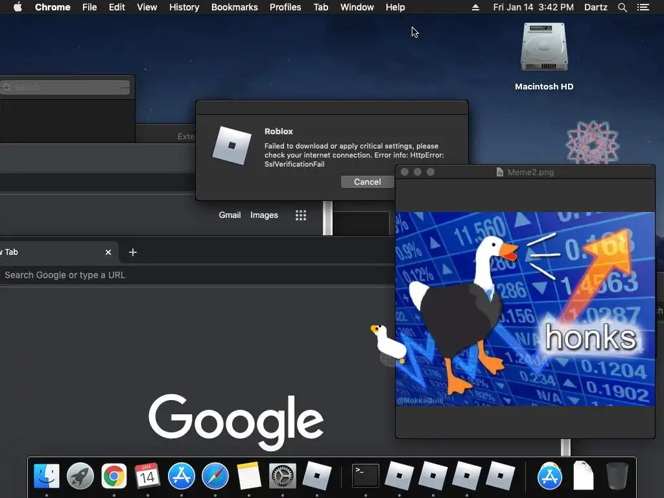Screen dimensions: 664x498
Task: Click the honks goose meme image
Action: coord(525,309)
